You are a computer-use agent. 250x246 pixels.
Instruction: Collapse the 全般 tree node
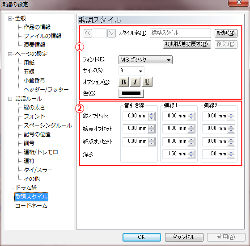point(10,18)
